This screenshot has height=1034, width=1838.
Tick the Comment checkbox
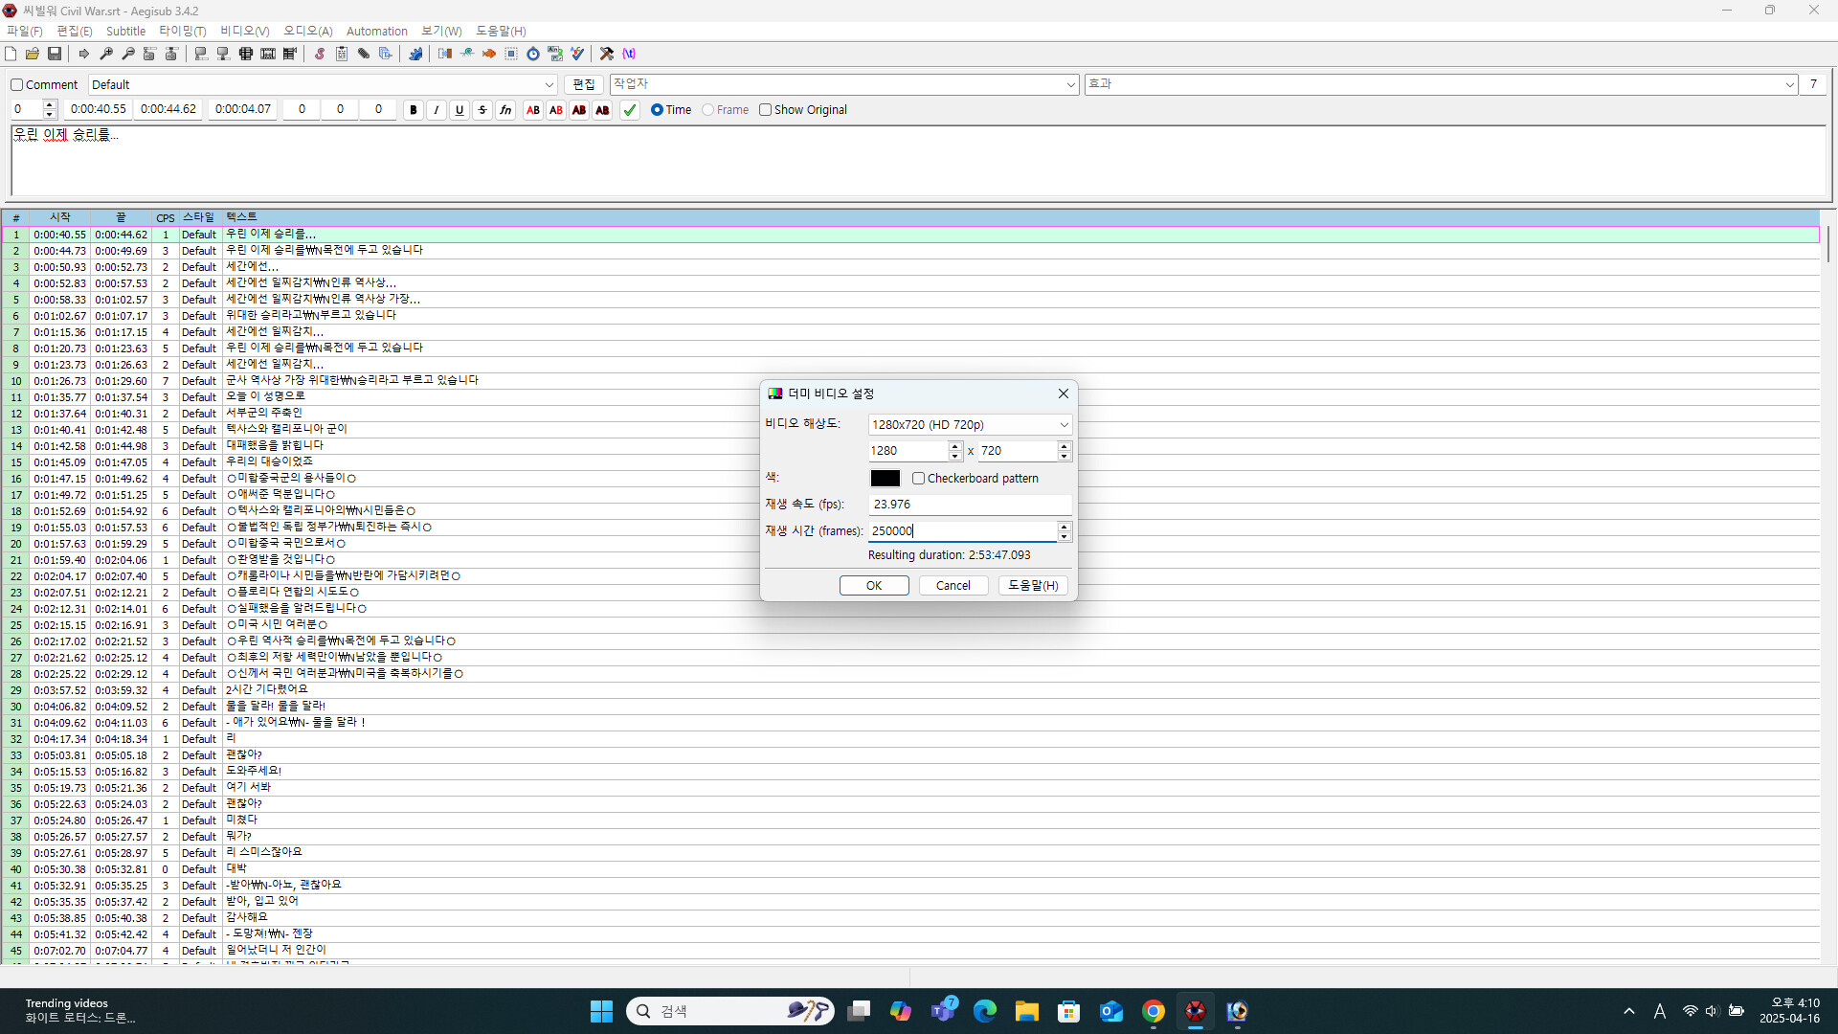17,85
